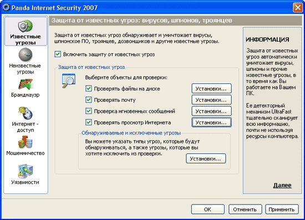This screenshot has height=220, width=305.
Task: Switch to the Неизвестные угрозы label
Action: (x=25, y=68)
